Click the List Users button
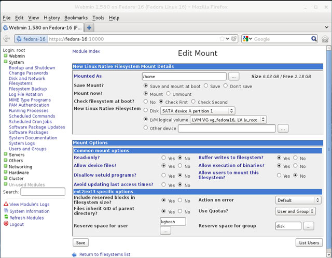Image resolution: width=332 pixels, height=258 pixels. [309, 242]
